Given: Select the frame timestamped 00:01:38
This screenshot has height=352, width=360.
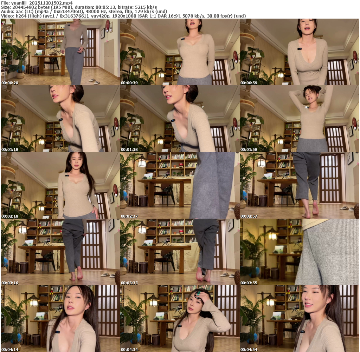Looking at the screenshot, I should click(x=180, y=119).
